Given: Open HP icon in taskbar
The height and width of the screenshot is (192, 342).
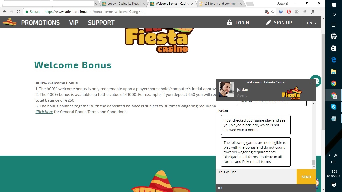Looking at the screenshot, I should point(333,36).
